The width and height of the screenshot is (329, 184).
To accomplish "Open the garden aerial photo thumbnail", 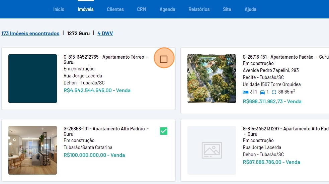I will pyautogui.click(x=212, y=78).
